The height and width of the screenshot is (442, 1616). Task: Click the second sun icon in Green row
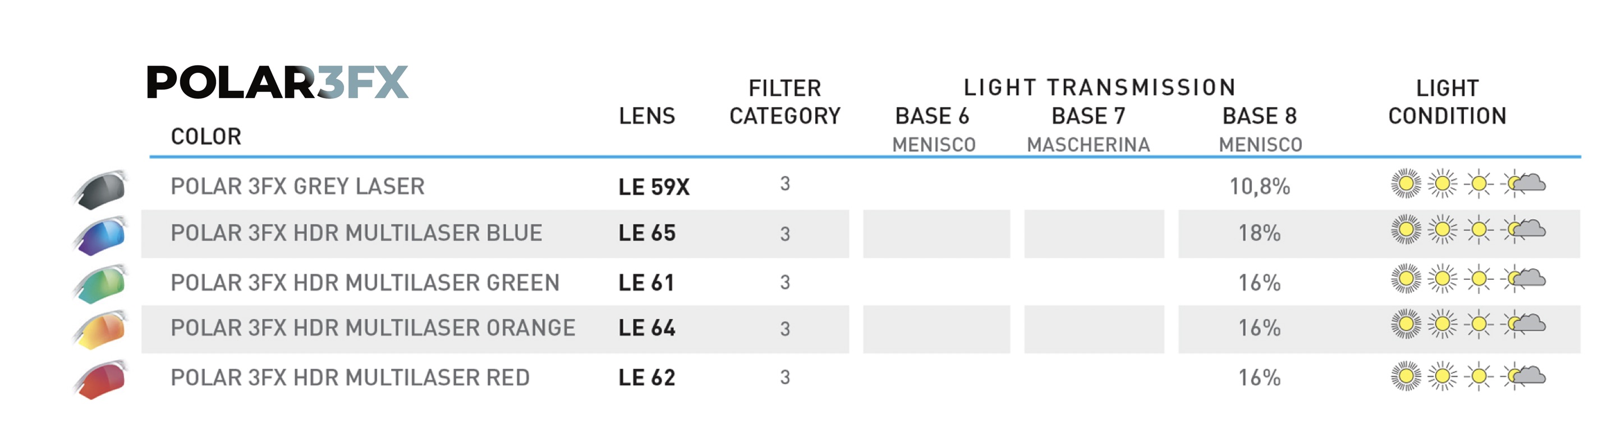(x=1441, y=279)
